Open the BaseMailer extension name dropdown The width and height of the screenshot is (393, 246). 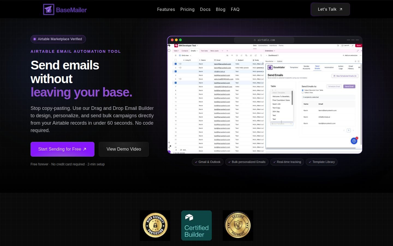click(270, 61)
